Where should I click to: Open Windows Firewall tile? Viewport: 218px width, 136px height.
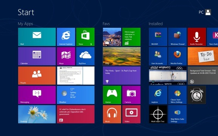pyautogui.click(x=177, y=37)
